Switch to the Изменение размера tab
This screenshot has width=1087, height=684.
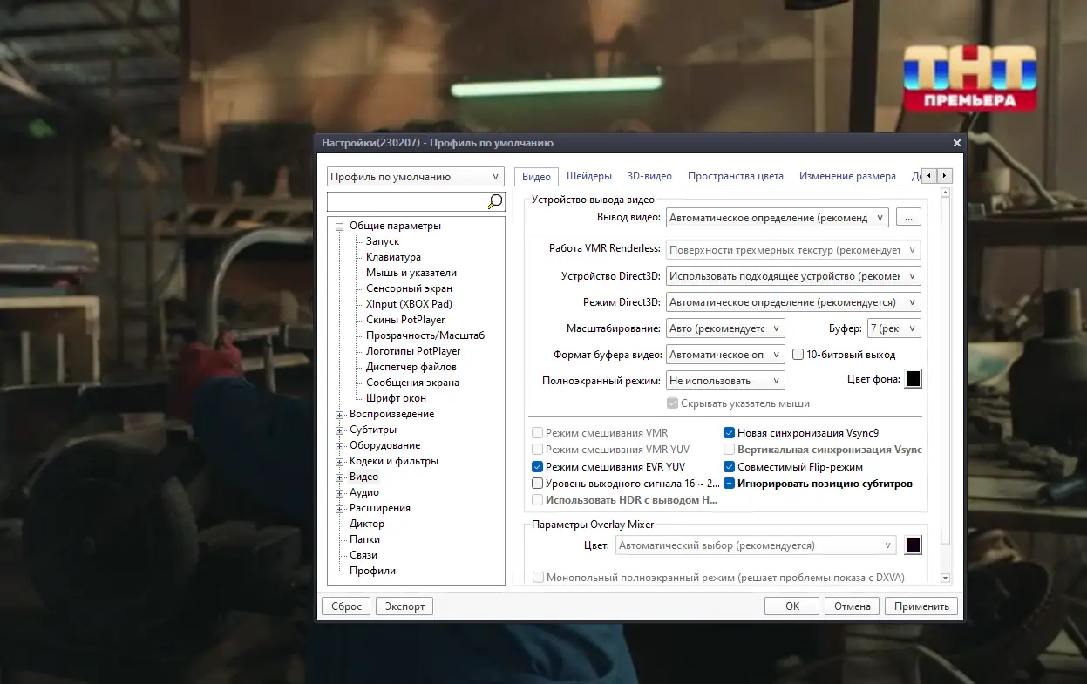[x=847, y=176]
